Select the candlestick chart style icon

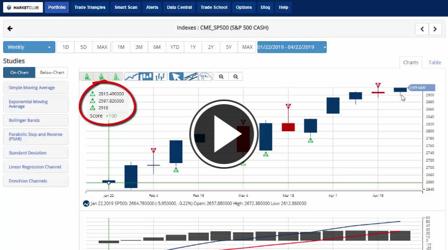tap(146, 77)
